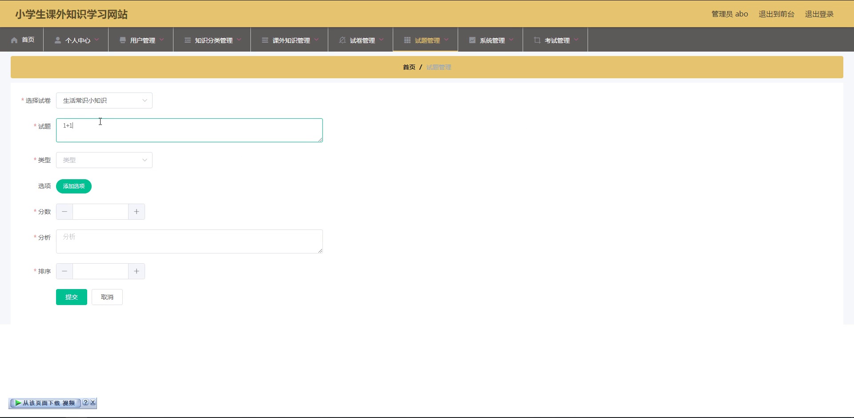Image resolution: width=854 pixels, height=418 pixels.
Task: Click the chart icon beside 系统管理
Action: [472, 40]
